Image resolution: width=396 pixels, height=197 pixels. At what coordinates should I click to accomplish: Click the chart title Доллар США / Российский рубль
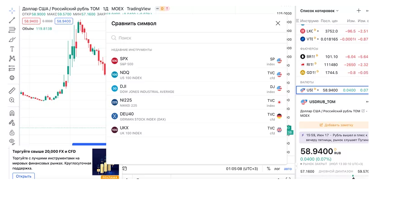61,9
